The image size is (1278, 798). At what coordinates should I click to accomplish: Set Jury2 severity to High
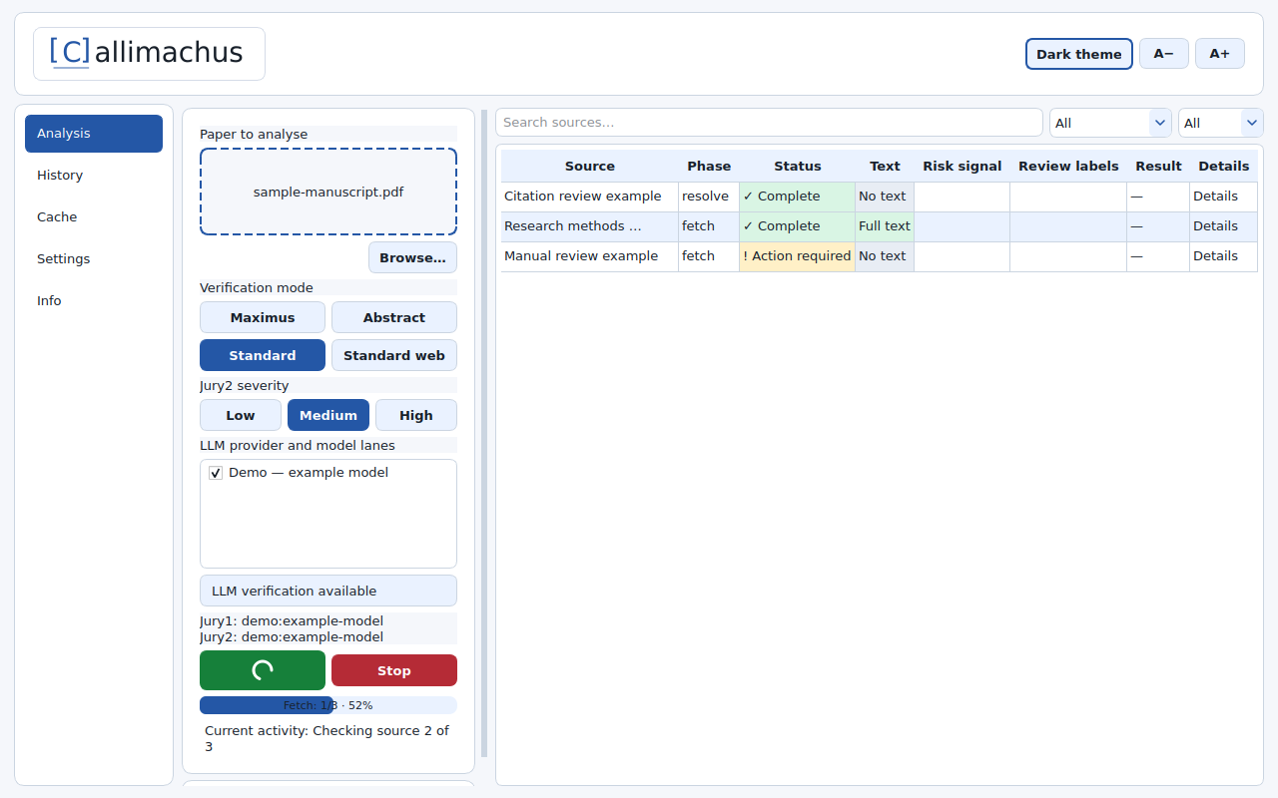[x=416, y=415]
